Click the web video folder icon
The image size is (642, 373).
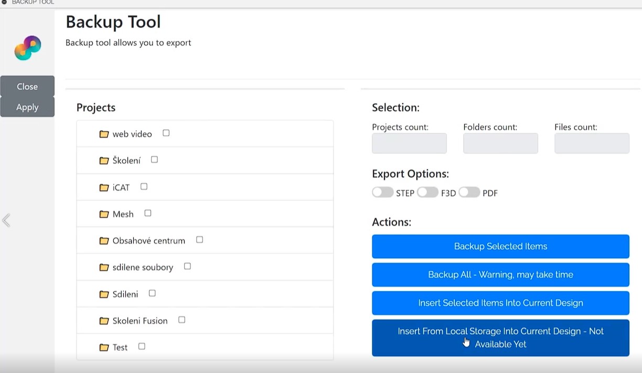pos(104,134)
